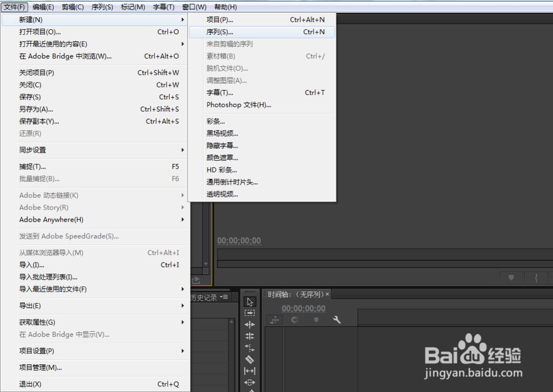This screenshot has height=392, width=553.
Task: Select the Track Select tool
Action: (x=250, y=313)
